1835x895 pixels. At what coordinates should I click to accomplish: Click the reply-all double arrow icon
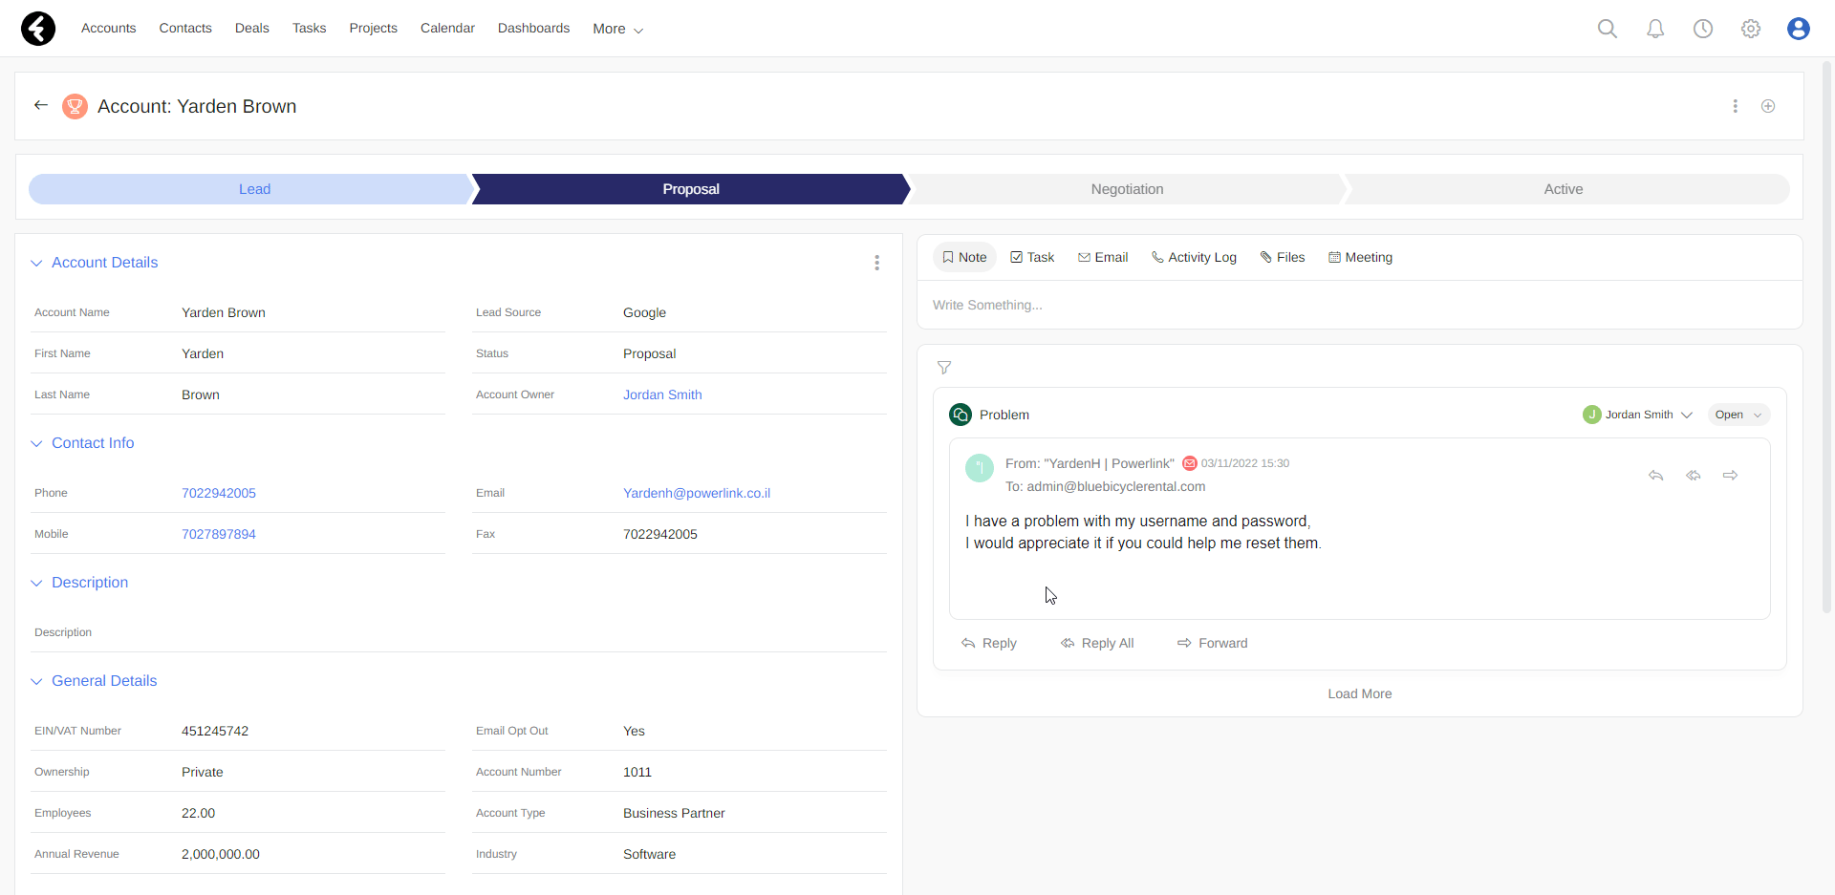point(1694,475)
